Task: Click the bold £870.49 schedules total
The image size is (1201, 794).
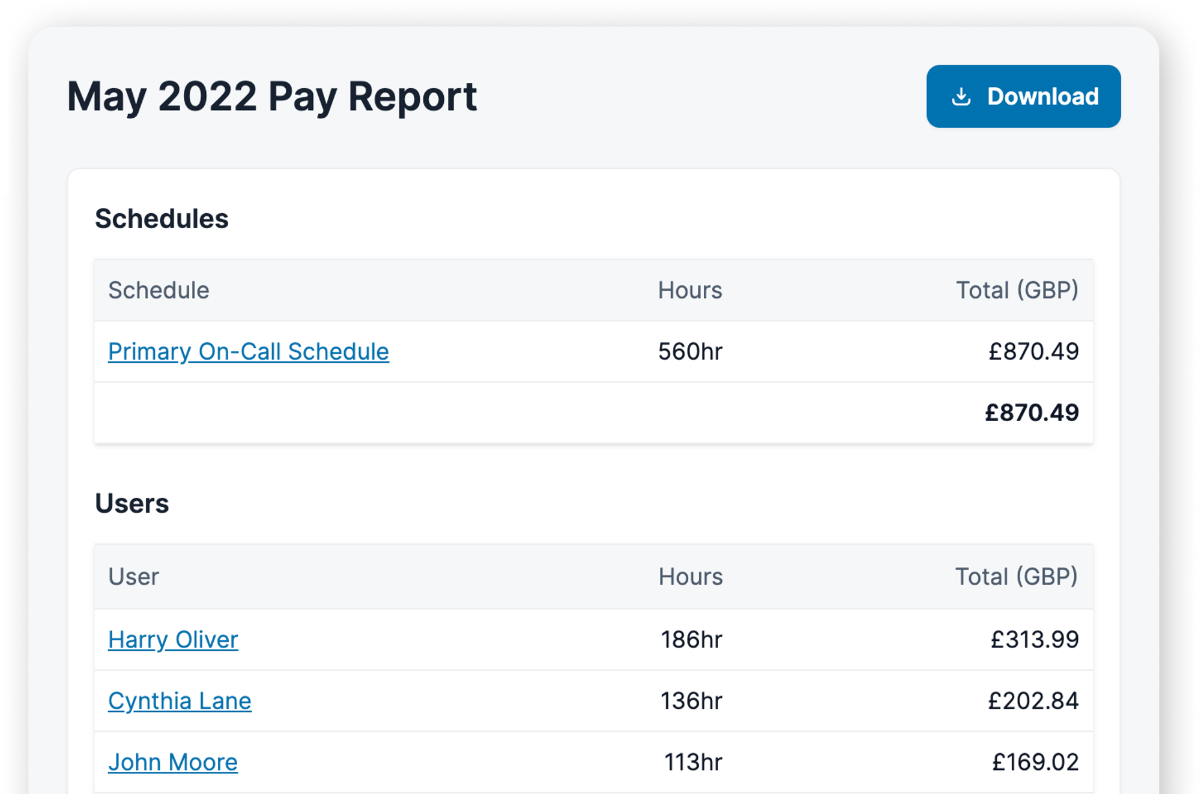Action: pyautogui.click(x=1031, y=413)
